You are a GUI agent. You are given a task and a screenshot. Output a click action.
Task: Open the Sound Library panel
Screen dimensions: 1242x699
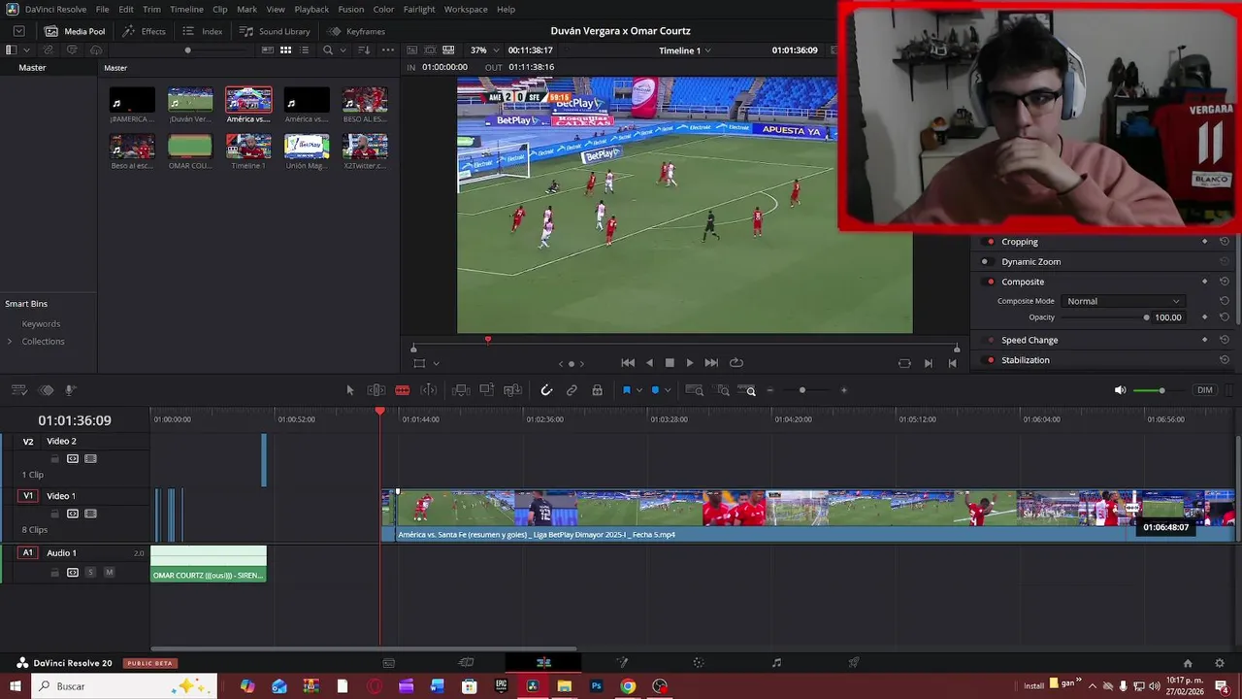click(x=275, y=31)
